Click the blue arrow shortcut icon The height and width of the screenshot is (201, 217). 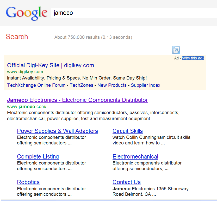click(x=176, y=50)
